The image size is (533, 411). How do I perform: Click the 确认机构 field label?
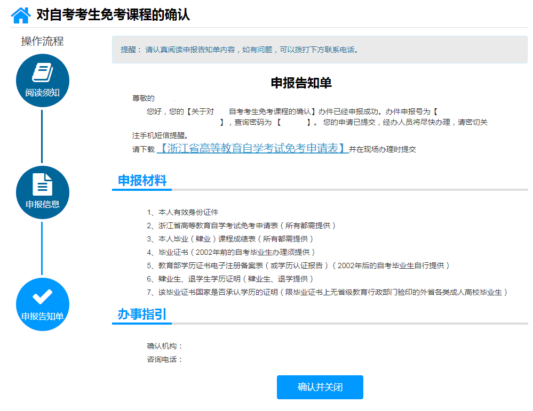[x=165, y=346]
